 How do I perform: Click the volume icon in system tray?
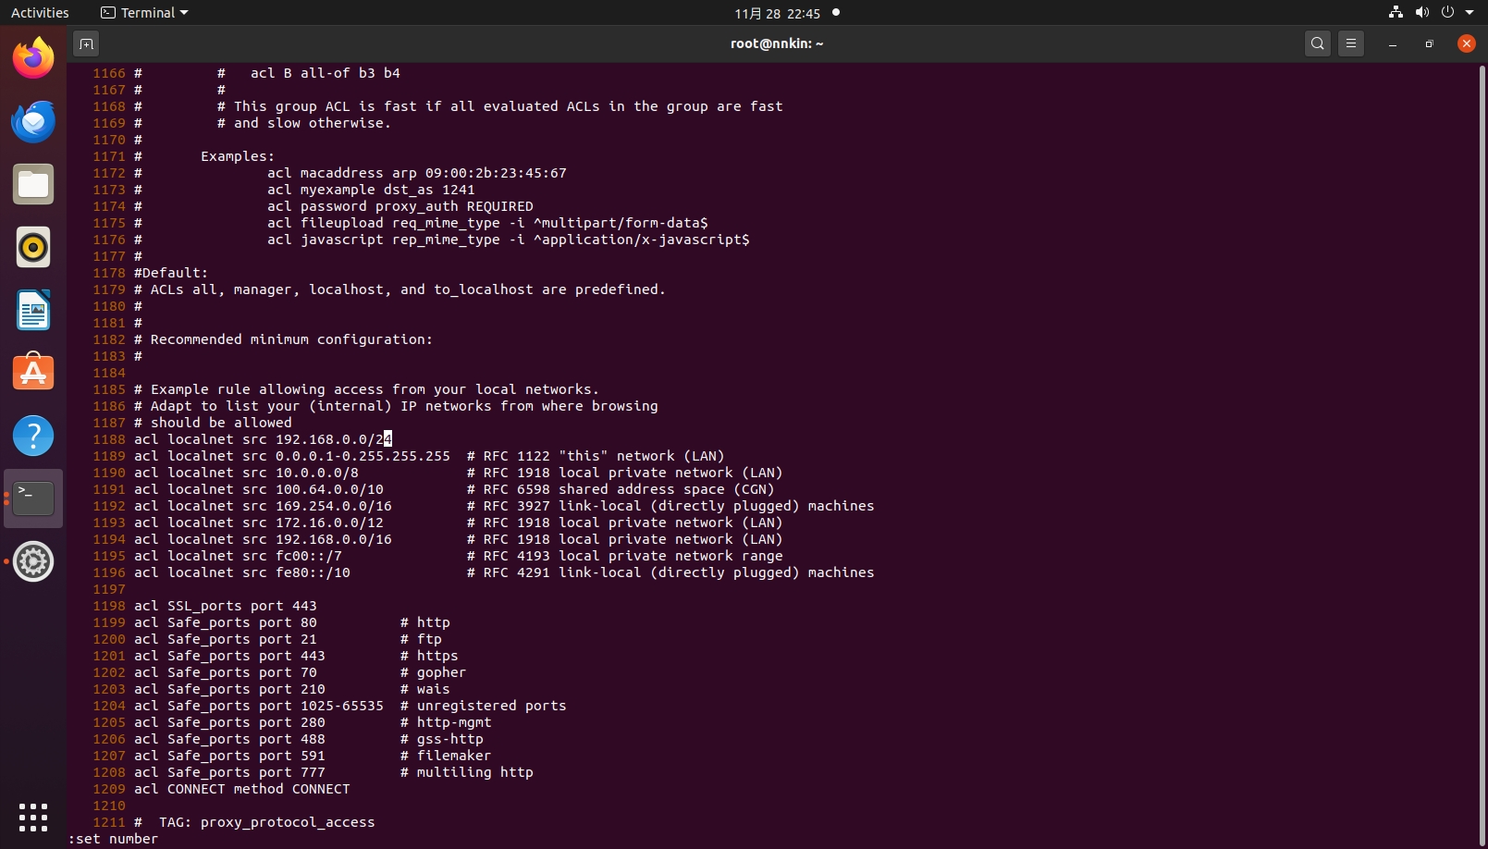click(1421, 13)
